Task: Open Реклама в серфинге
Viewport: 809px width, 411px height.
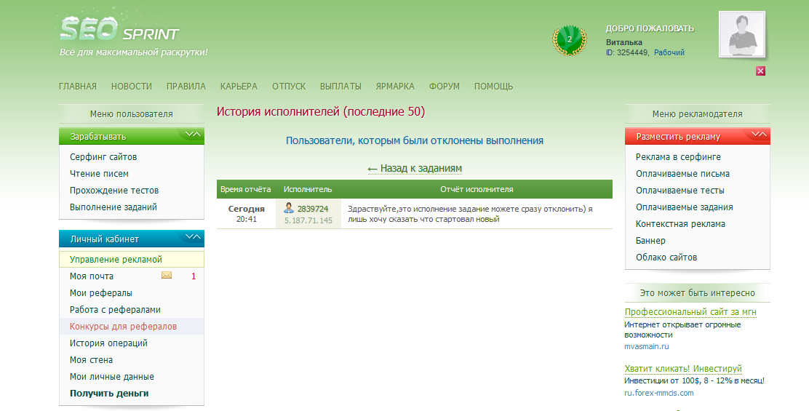Action: (678, 157)
